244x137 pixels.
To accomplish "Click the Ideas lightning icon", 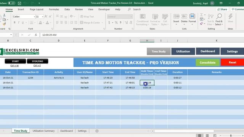I will (230, 16).
